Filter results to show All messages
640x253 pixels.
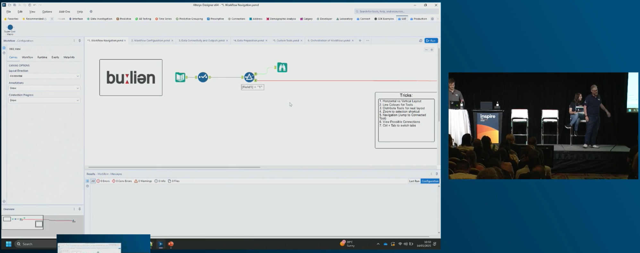tap(93, 181)
